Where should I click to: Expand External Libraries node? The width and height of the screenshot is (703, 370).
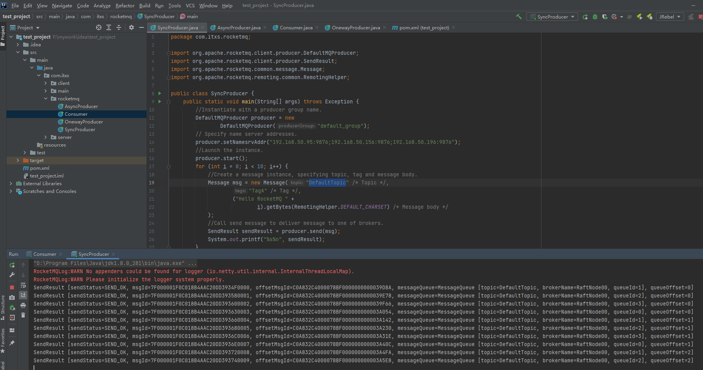[11, 184]
